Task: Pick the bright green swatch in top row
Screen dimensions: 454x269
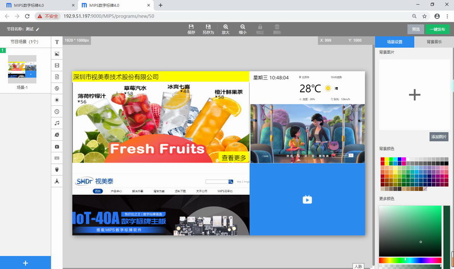Action: pos(391,159)
